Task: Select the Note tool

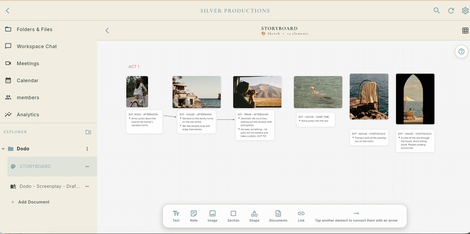Action: pos(194,216)
